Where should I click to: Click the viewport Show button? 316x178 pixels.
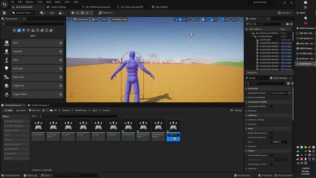click(x=104, y=20)
